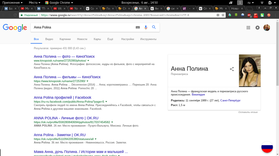Open the Wi-Fi status icon in top bar
This screenshot has width=279, height=156.
tap(262, 2)
